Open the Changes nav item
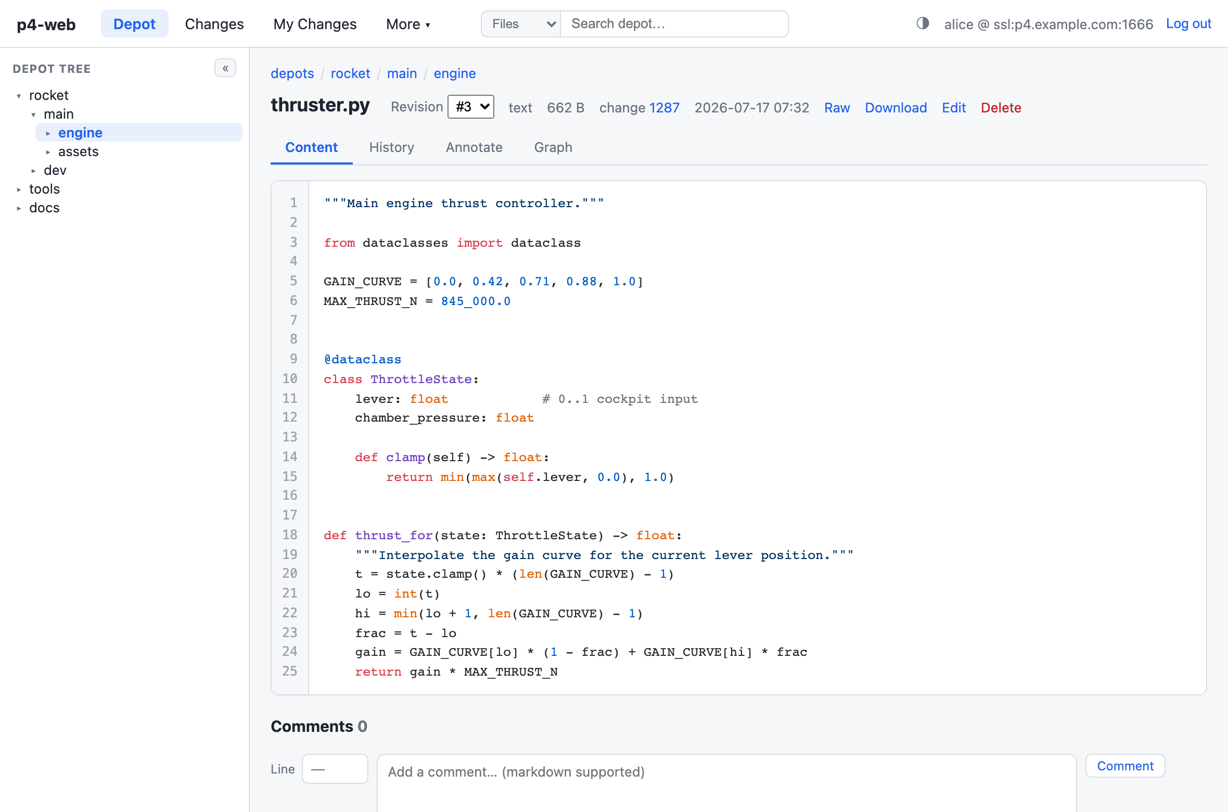Viewport: 1228px width, 812px height. click(x=214, y=24)
